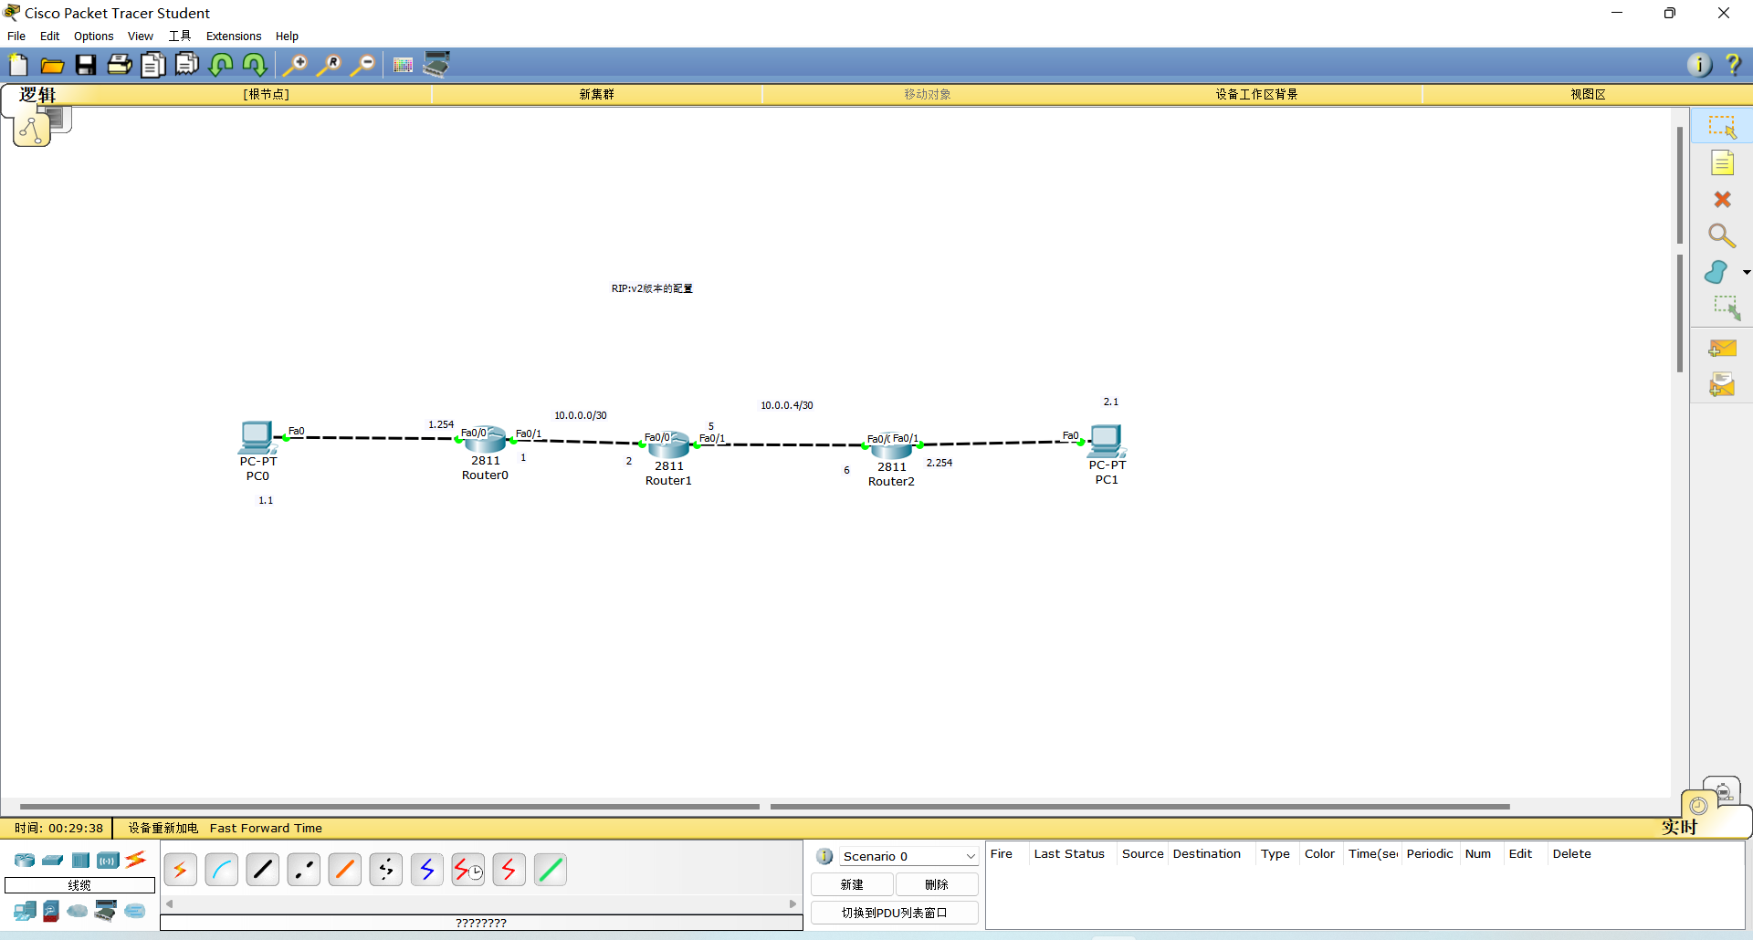
Task: Select End Devices category
Action: pos(25,911)
